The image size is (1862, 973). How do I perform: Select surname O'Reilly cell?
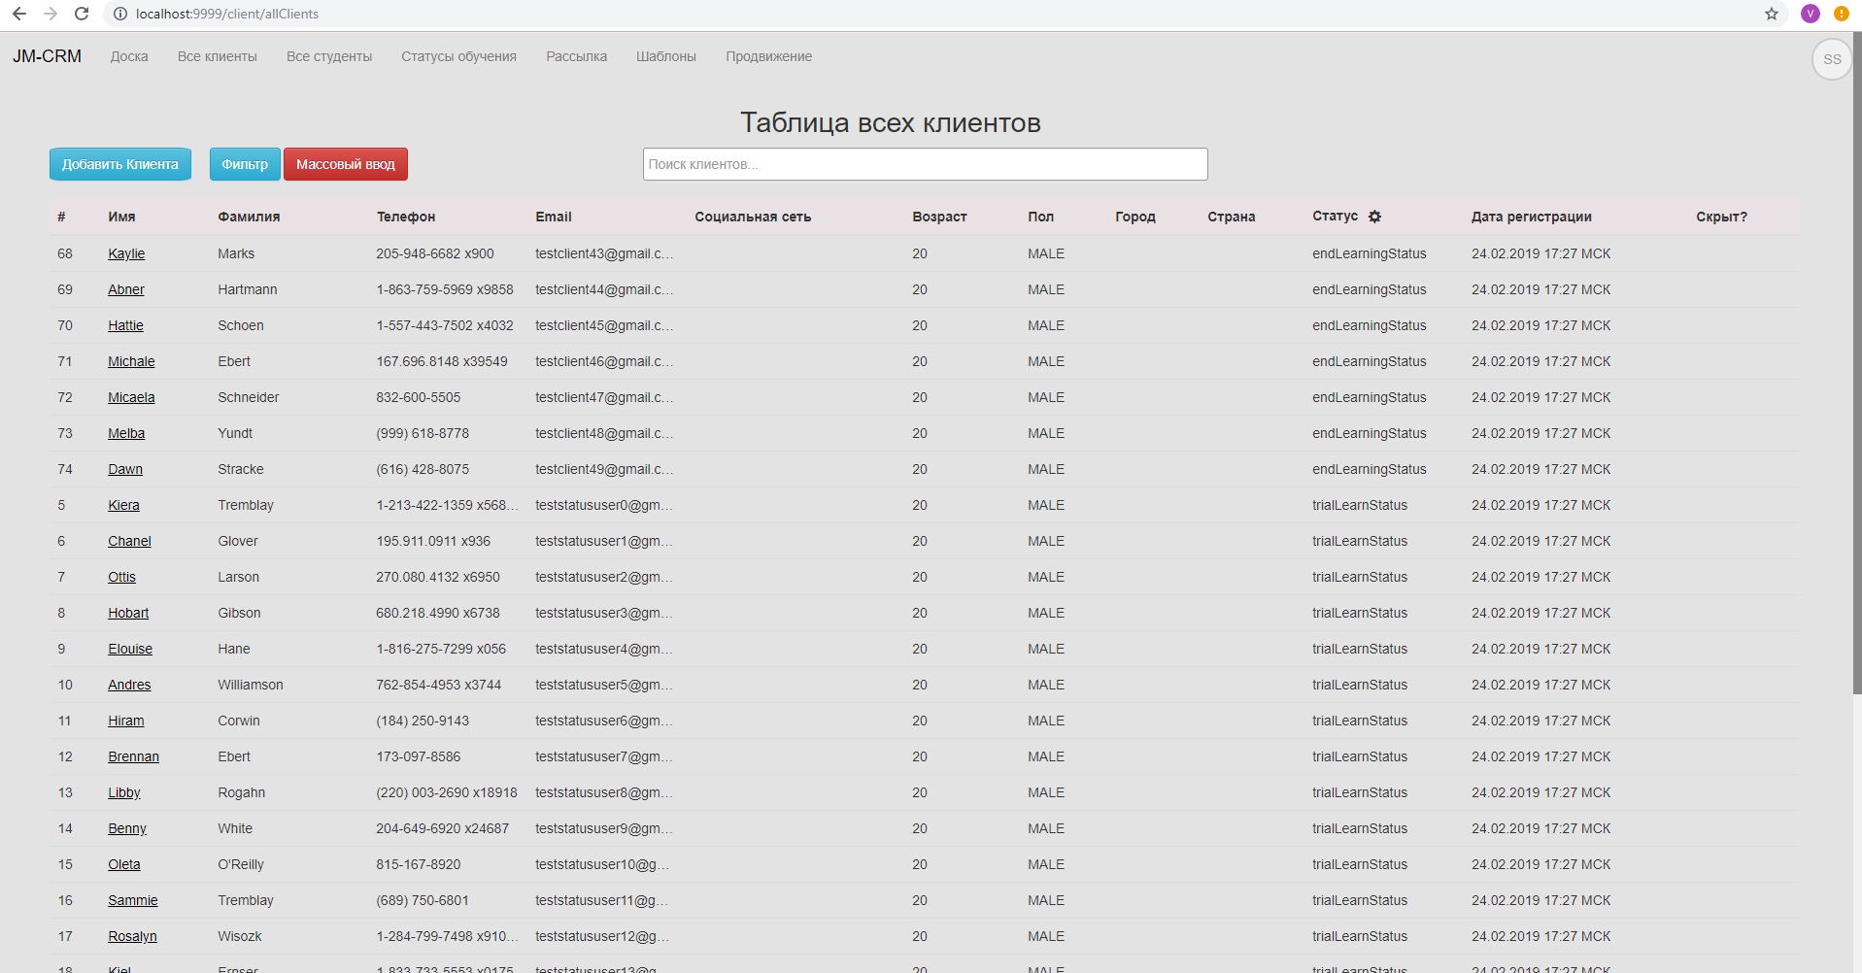(241, 864)
